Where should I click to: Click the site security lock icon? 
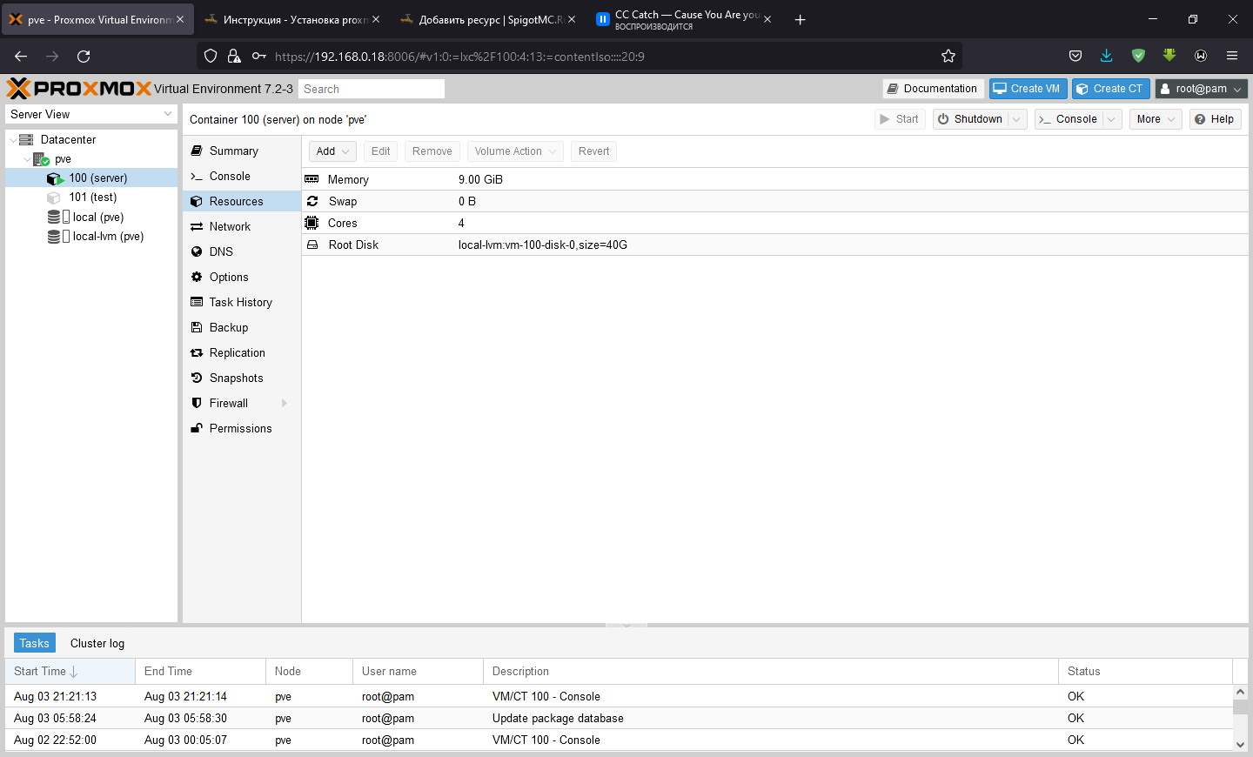(x=234, y=56)
